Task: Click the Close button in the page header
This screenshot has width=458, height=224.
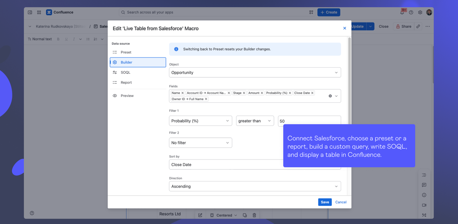Action: click(384, 27)
